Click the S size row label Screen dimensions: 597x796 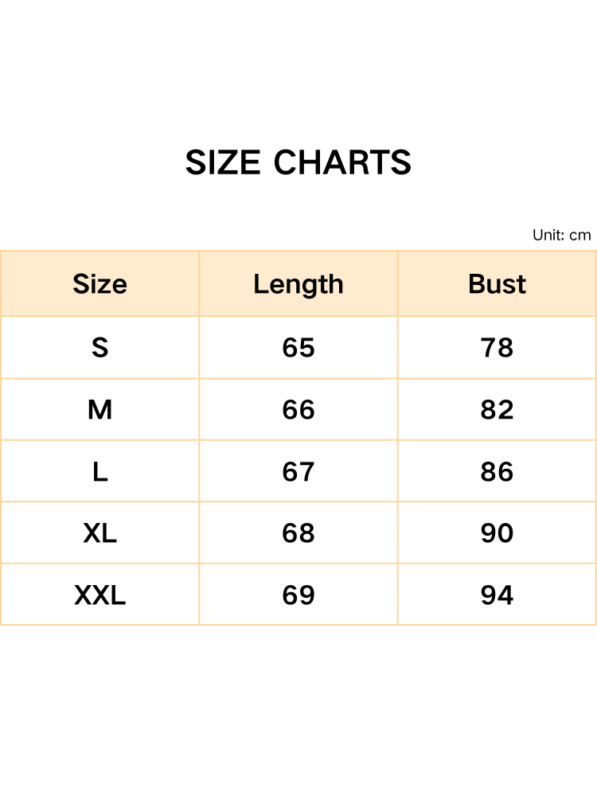99,348
